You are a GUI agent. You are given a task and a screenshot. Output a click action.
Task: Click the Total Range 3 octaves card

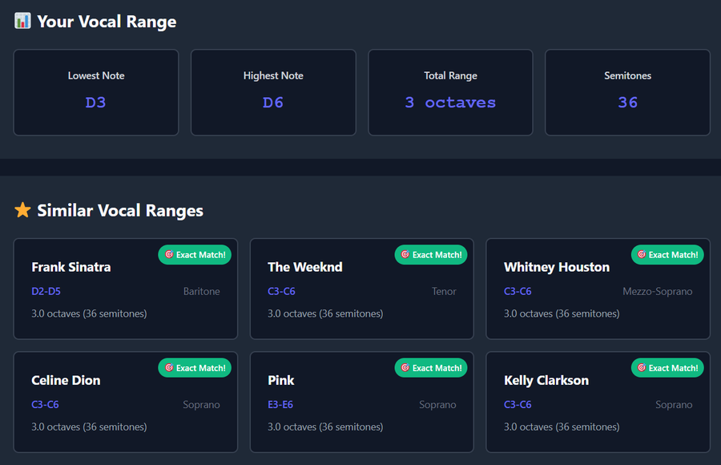point(450,92)
